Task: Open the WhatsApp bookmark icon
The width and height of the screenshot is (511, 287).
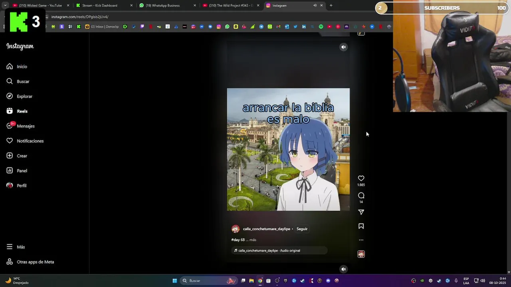Action: point(227,27)
